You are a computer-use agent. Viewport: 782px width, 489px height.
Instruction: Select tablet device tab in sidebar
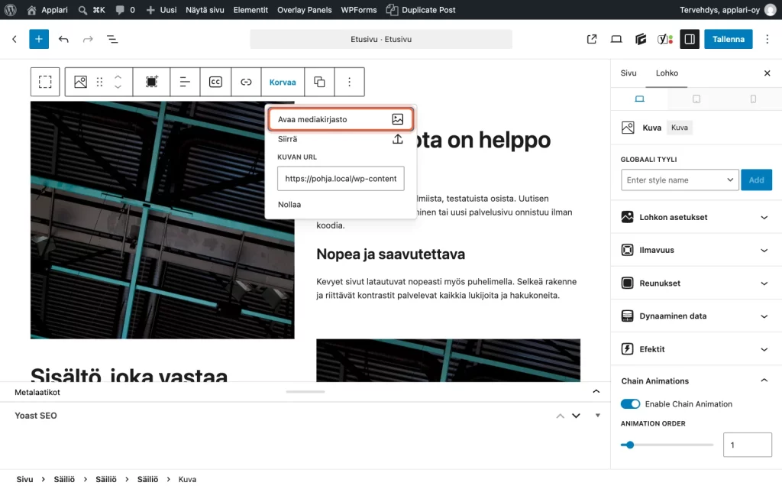pos(696,99)
